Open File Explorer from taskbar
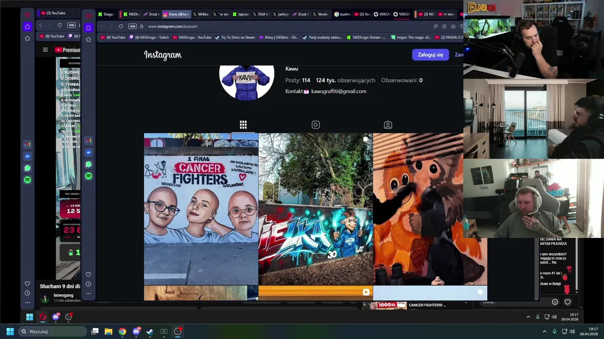Viewport: 604px width, 339px height. pyautogui.click(x=109, y=331)
